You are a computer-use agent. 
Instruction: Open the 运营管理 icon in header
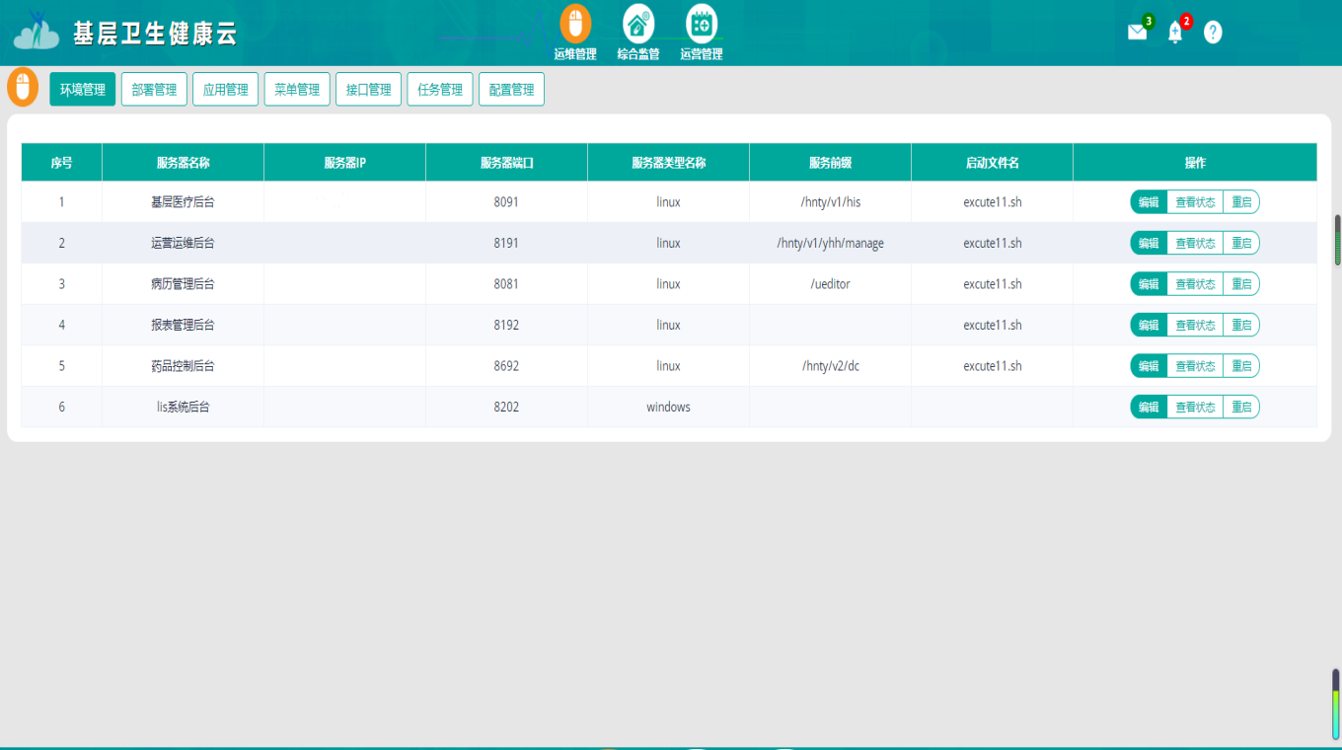702,24
